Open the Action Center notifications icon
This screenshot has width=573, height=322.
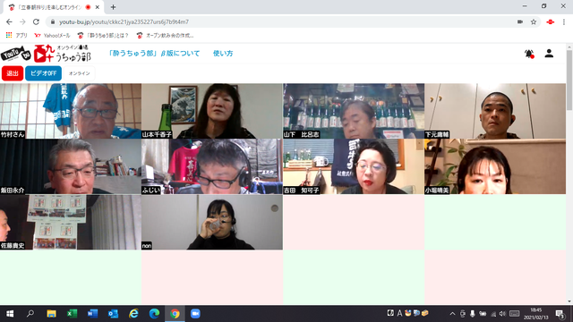pos(560,314)
